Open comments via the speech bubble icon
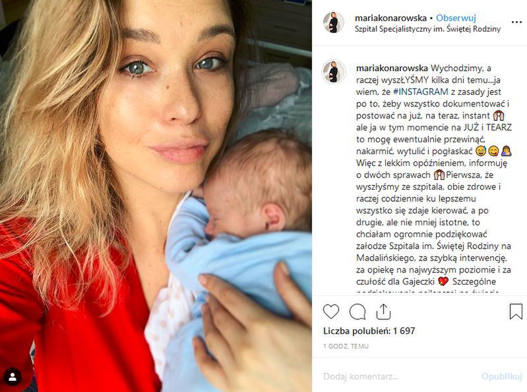This screenshot has height=392, width=527. click(357, 312)
